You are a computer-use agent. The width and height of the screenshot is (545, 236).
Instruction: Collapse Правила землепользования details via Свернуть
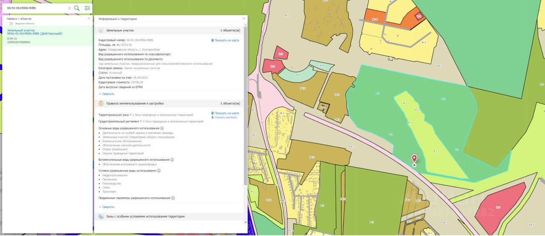106,207
